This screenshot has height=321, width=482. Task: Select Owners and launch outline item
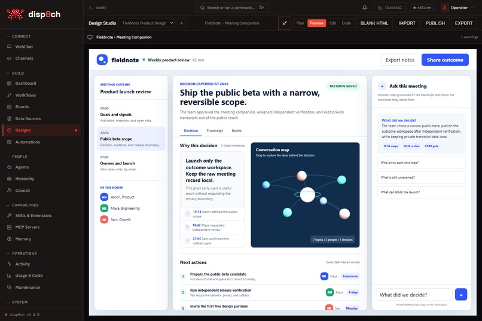pyautogui.click(x=130, y=163)
